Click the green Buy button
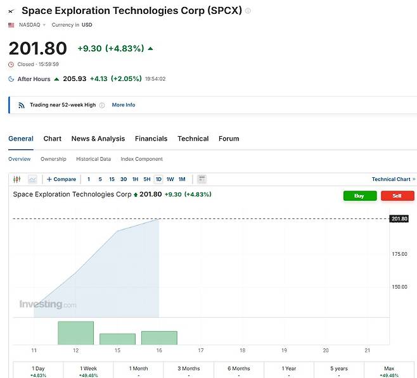 coord(360,196)
